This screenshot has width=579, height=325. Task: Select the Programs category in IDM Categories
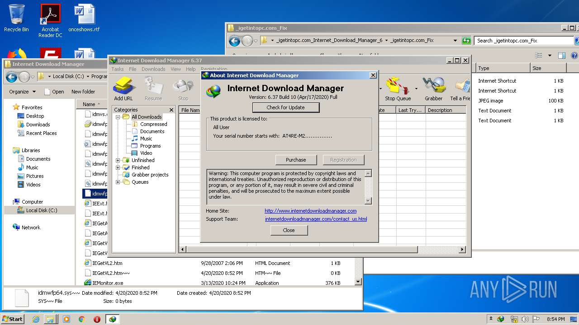point(150,146)
